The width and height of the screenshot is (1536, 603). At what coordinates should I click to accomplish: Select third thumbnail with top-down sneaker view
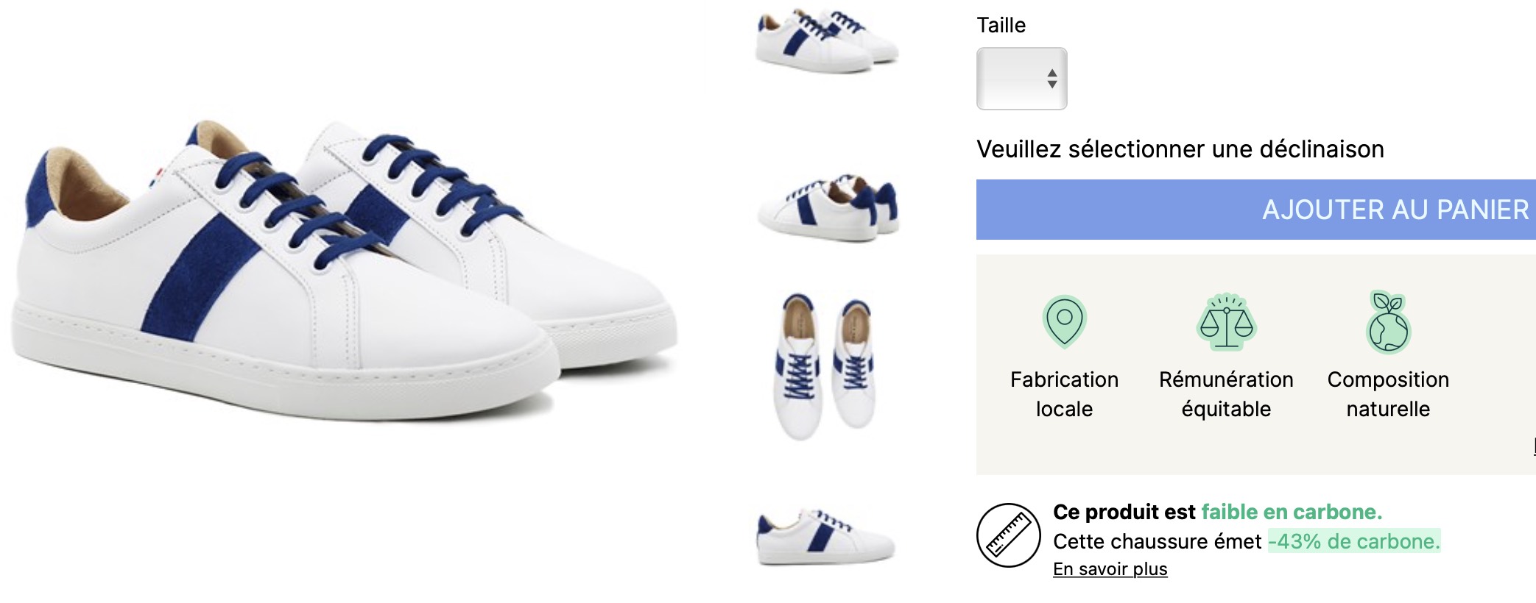point(826,365)
